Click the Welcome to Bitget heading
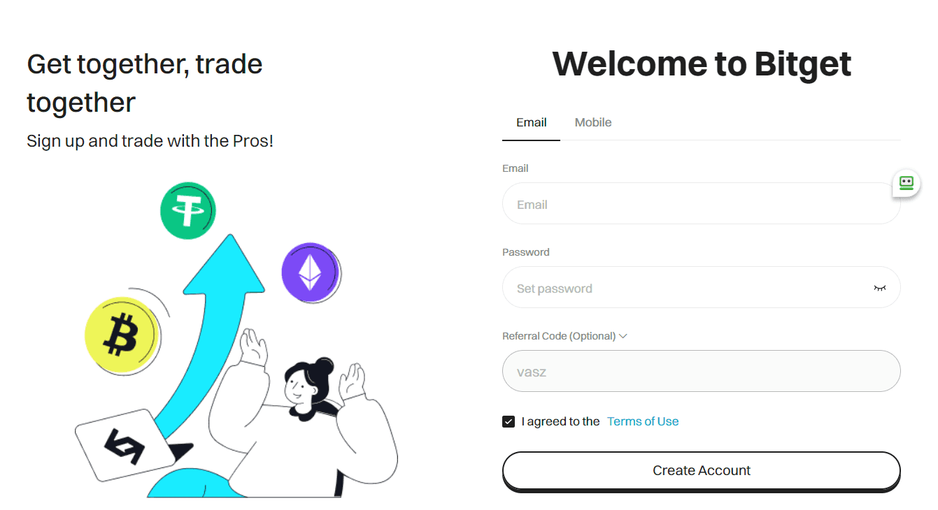 click(702, 64)
